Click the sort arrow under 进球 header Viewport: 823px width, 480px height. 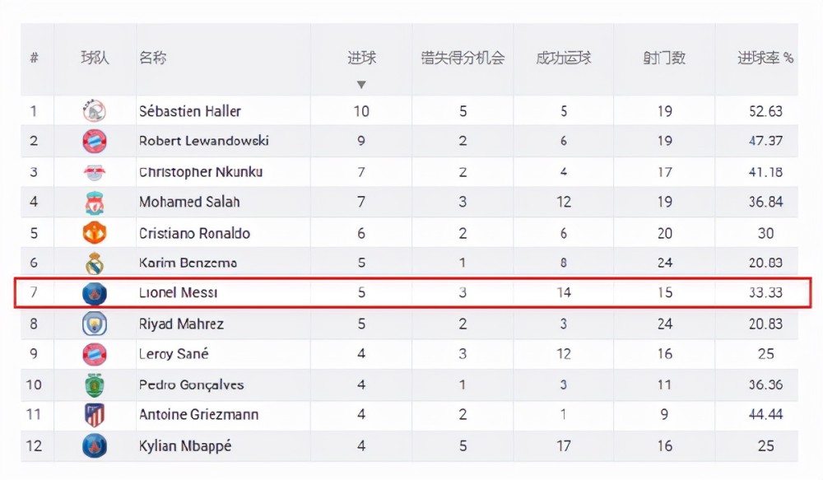[x=361, y=85]
